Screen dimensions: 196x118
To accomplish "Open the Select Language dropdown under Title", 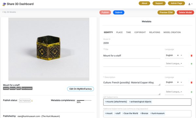I will pos(174,64).
